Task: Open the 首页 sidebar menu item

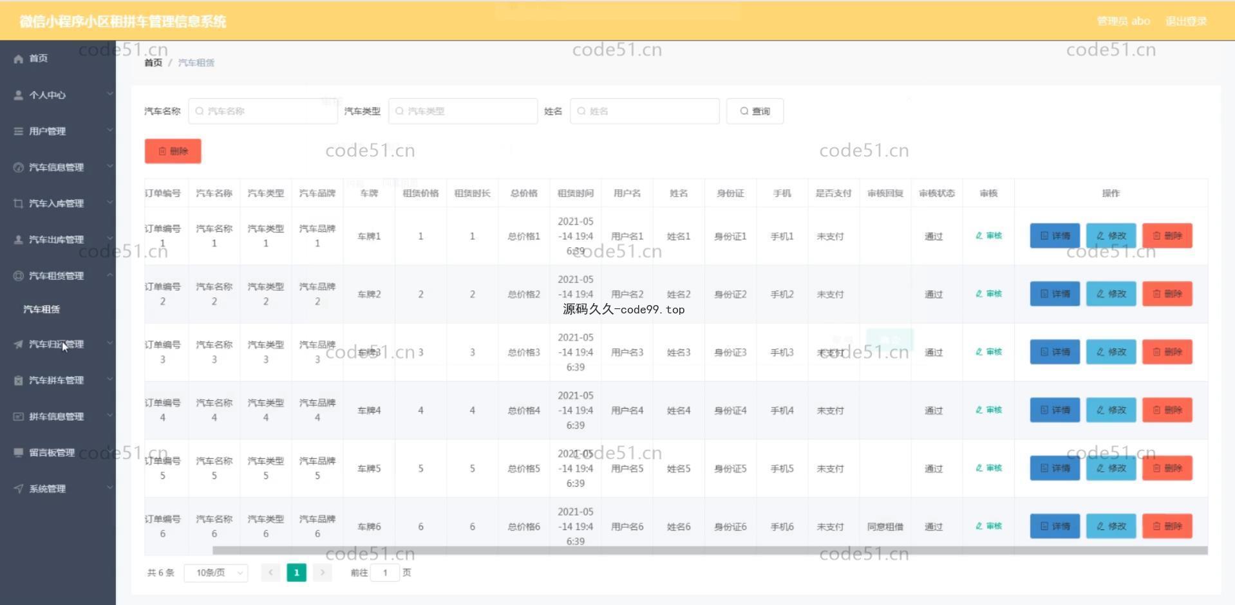Action: (x=58, y=59)
